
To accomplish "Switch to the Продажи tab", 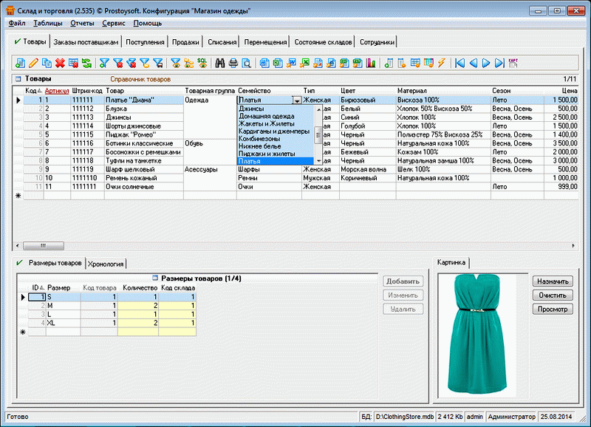I will 185,42.
